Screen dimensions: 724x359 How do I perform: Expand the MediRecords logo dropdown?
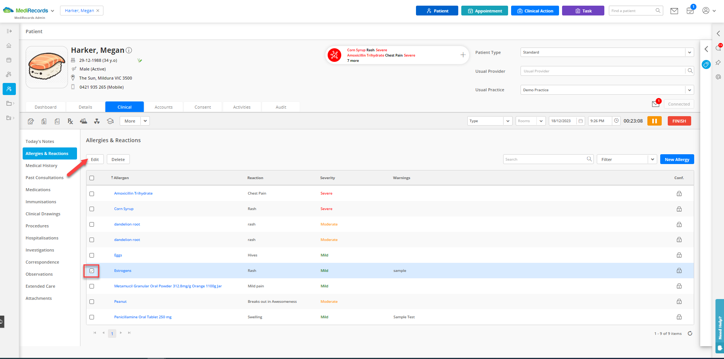52,11
